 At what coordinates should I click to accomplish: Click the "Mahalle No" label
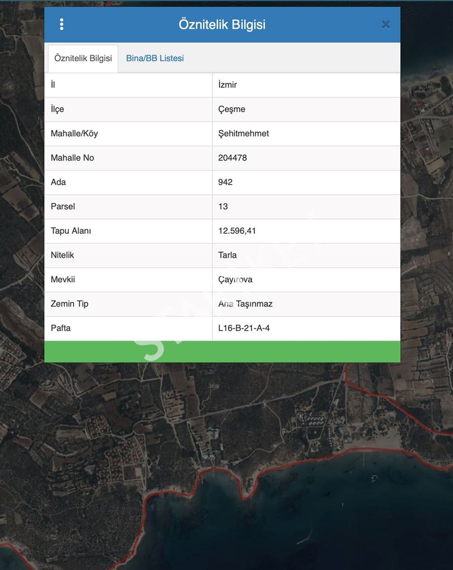[x=72, y=158]
